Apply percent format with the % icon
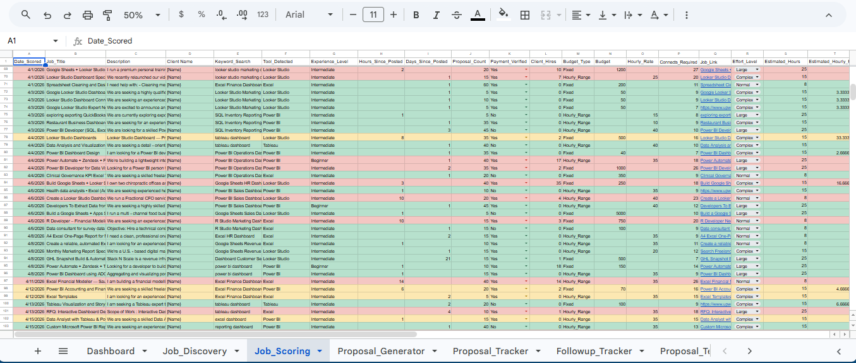The image size is (856, 363). 202,14
